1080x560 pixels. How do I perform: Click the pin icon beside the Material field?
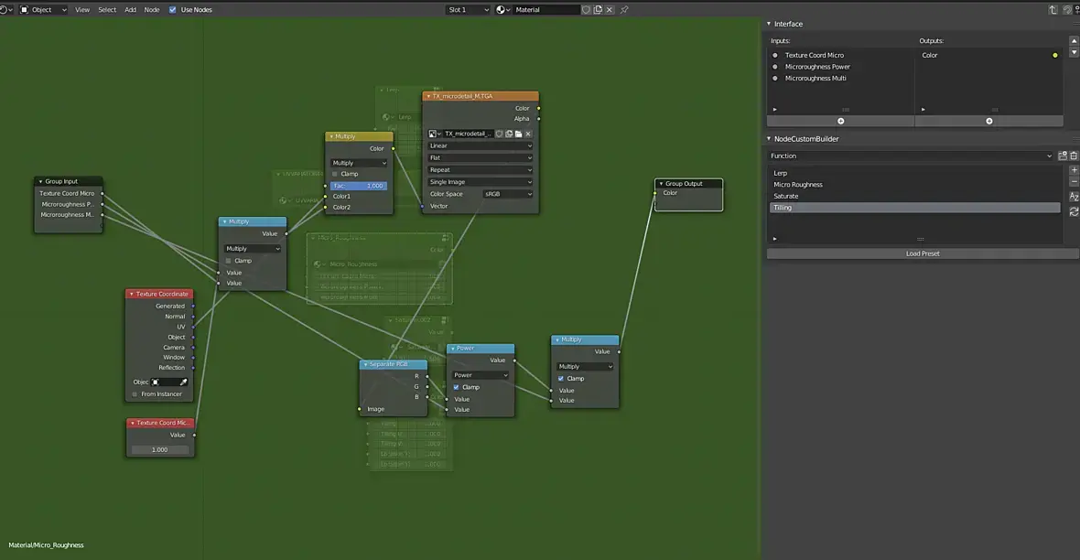pos(625,10)
